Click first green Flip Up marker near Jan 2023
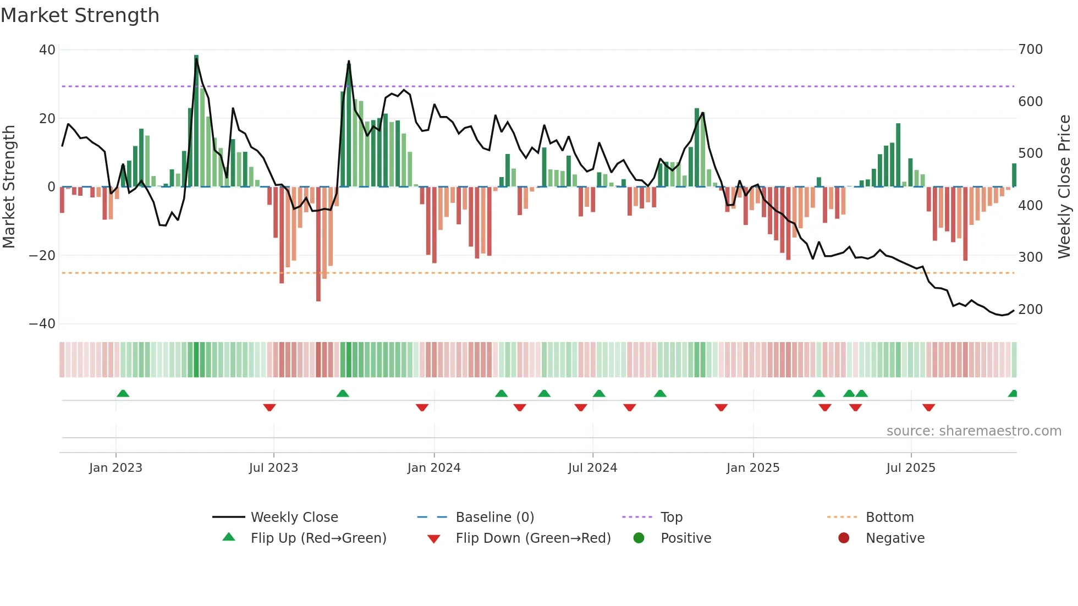 (x=123, y=394)
